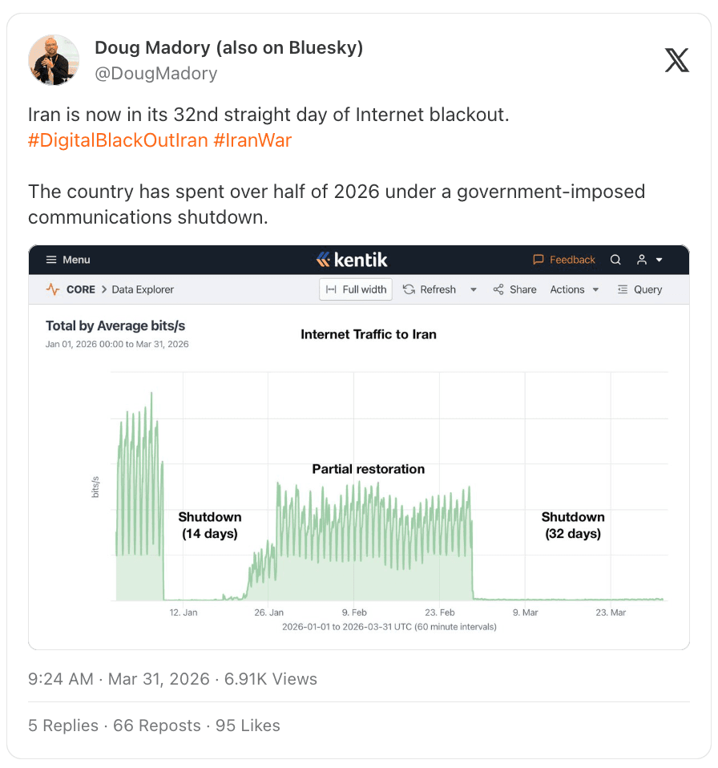The width and height of the screenshot is (718, 768).
Task: Expand the Refresh options arrow
Action: (x=474, y=289)
